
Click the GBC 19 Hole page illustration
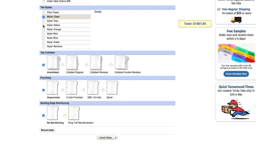[x=93, y=88]
